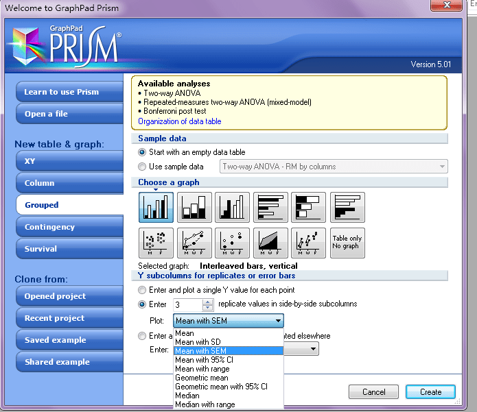Enable the 'Use sample data' option
The width and height of the screenshot is (477, 412).
142,167
